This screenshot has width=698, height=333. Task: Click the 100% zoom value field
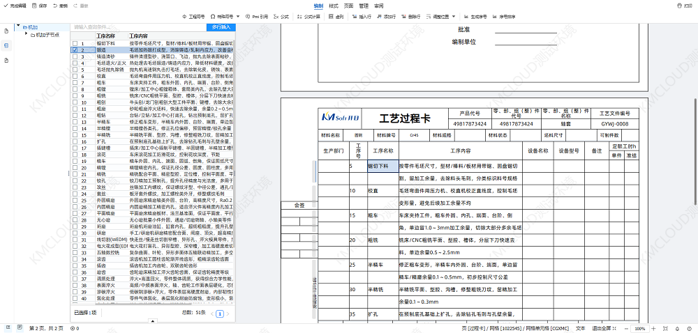tap(641, 328)
